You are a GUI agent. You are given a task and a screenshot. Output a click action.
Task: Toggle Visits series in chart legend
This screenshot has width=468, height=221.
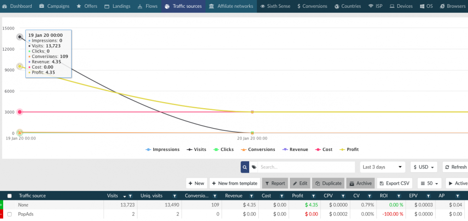pos(196,150)
